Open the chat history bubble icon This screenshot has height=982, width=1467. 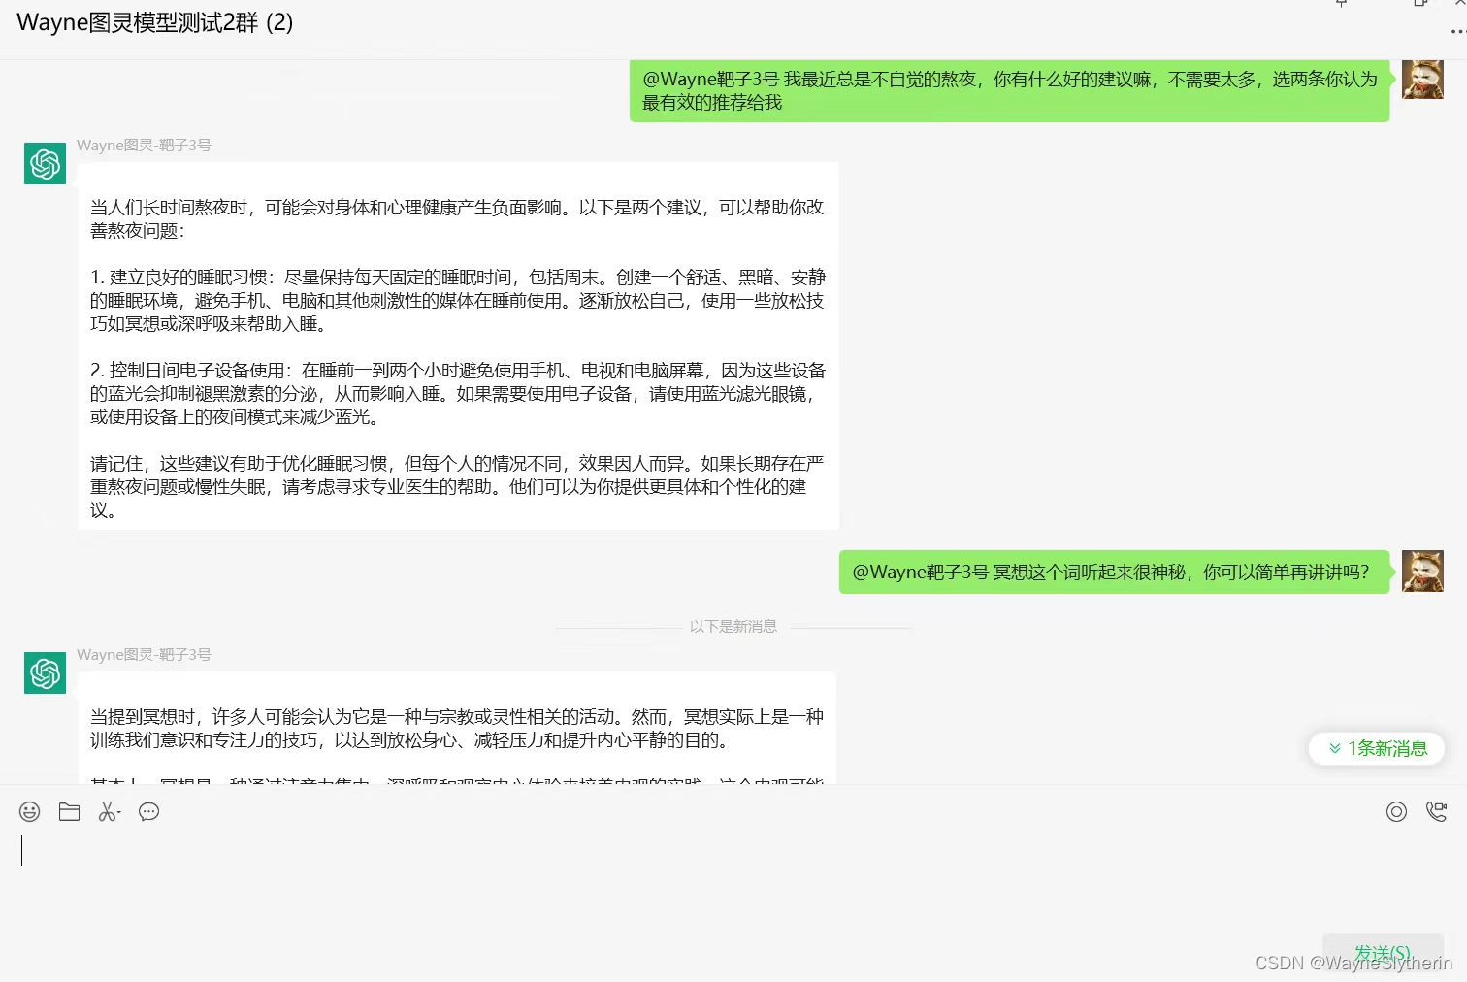(x=147, y=811)
